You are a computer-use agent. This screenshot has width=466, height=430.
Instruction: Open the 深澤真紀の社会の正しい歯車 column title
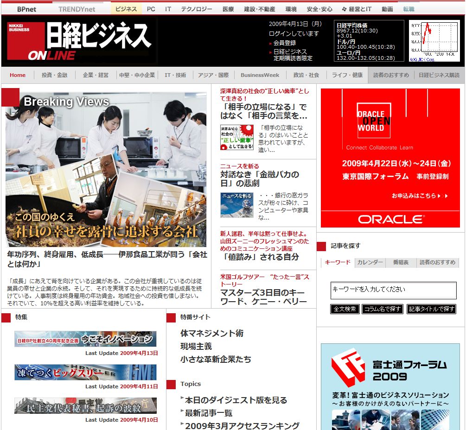[264, 95]
